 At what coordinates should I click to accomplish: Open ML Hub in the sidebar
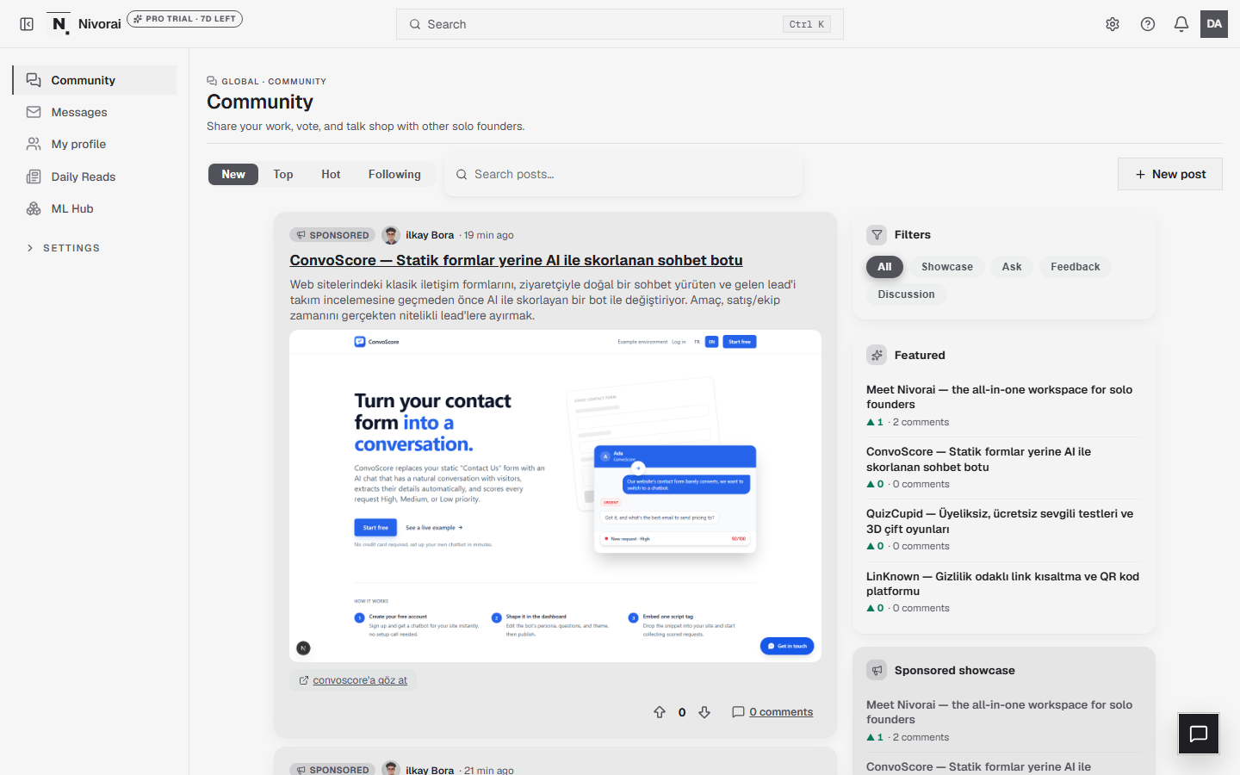coord(95,208)
